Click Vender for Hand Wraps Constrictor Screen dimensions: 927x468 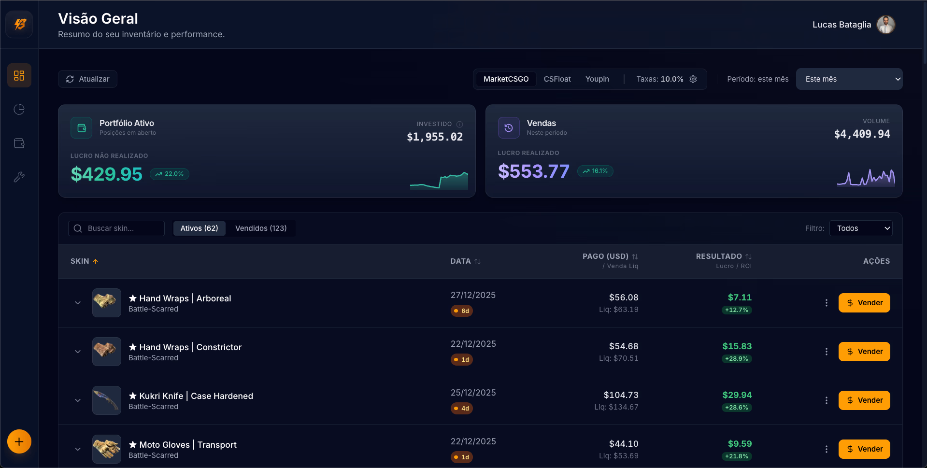[x=864, y=352]
